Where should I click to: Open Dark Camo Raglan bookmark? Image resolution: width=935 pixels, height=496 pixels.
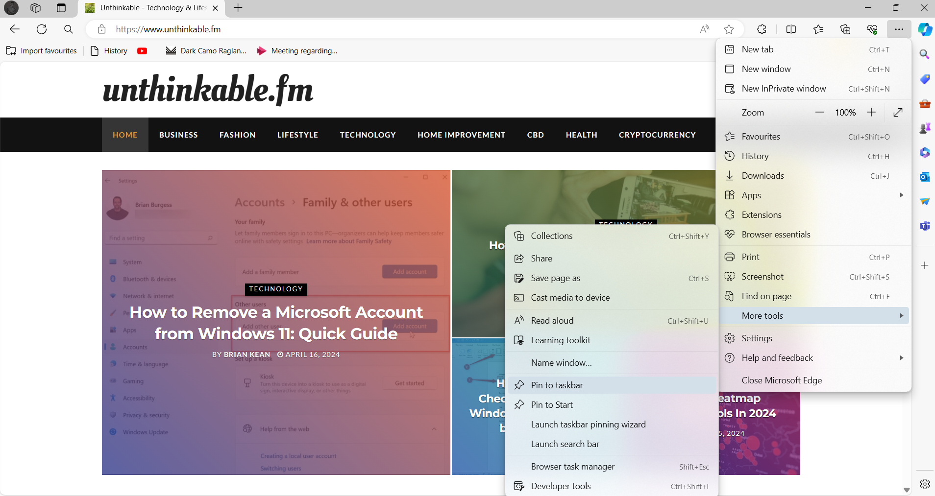click(206, 51)
